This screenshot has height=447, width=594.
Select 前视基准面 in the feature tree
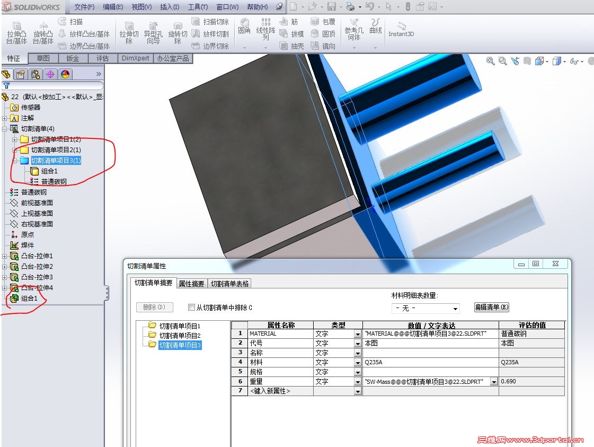(x=37, y=203)
